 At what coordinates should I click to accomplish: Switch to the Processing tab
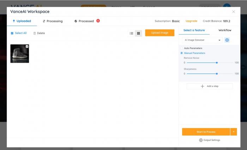click(x=53, y=21)
